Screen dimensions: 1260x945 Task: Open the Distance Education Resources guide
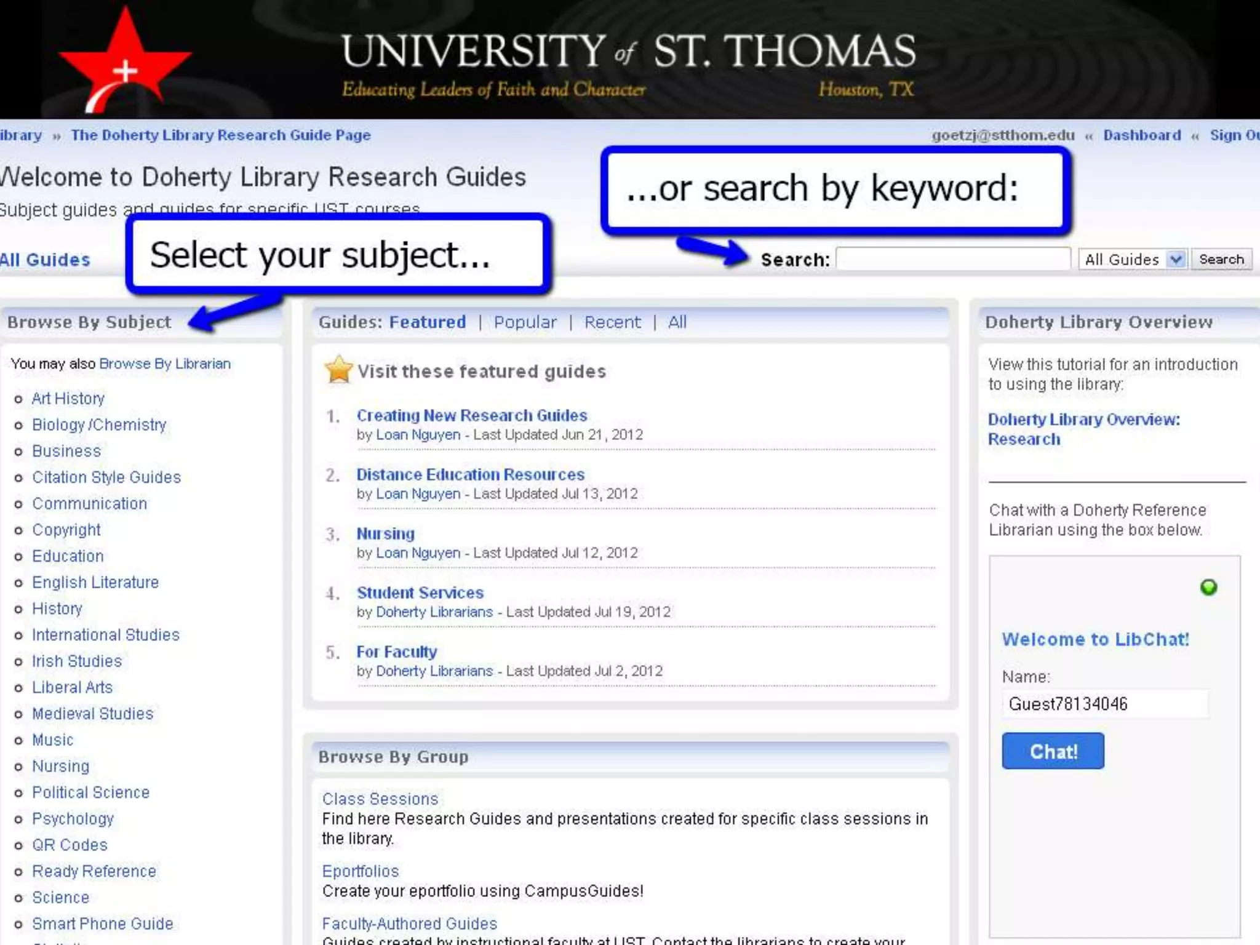tap(471, 474)
